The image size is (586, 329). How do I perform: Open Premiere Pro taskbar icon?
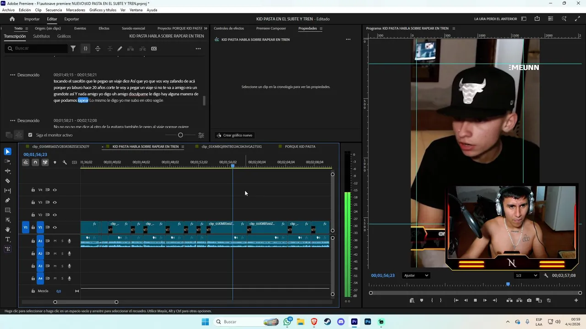click(354, 322)
